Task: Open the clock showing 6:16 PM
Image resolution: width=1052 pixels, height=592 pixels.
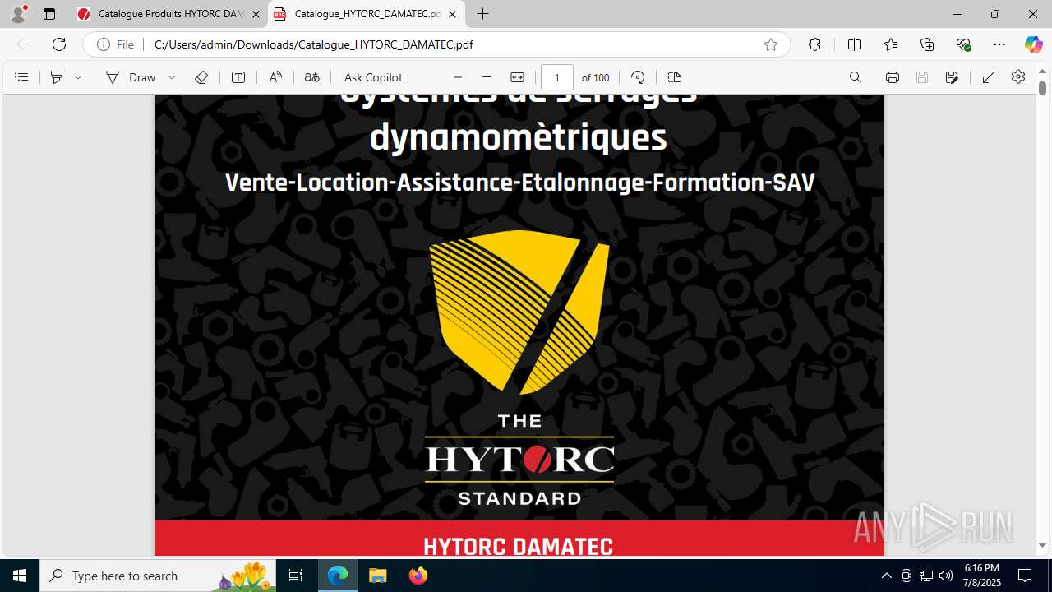Action: point(982,576)
